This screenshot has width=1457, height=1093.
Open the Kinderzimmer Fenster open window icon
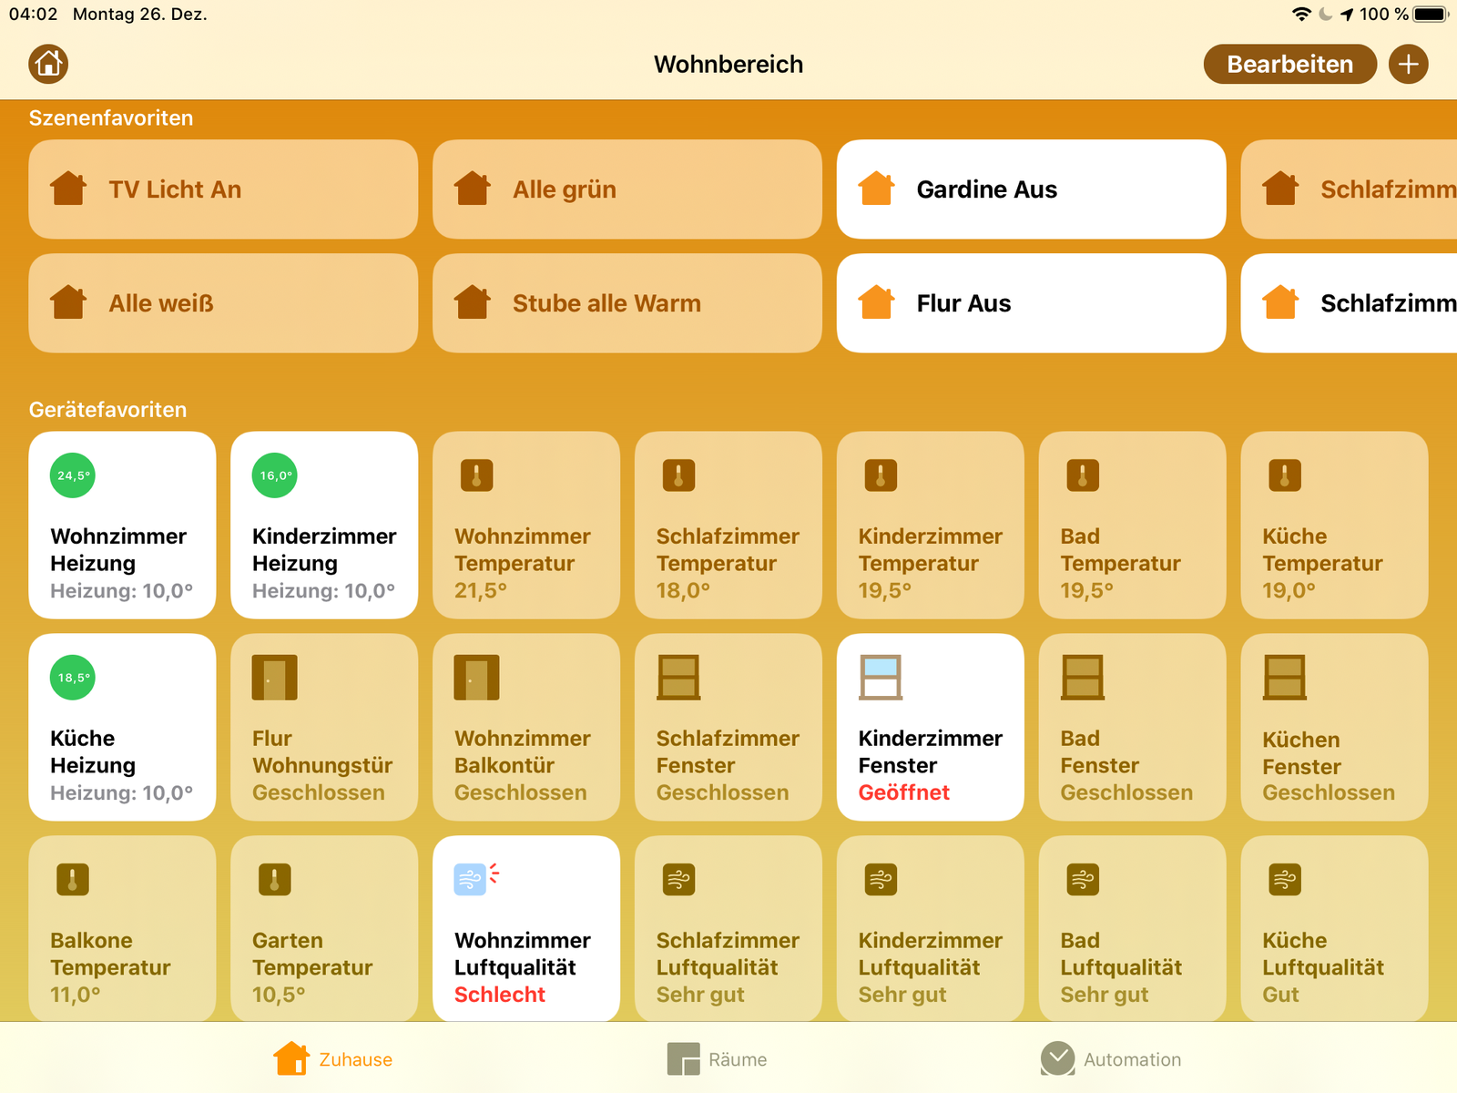(x=881, y=678)
